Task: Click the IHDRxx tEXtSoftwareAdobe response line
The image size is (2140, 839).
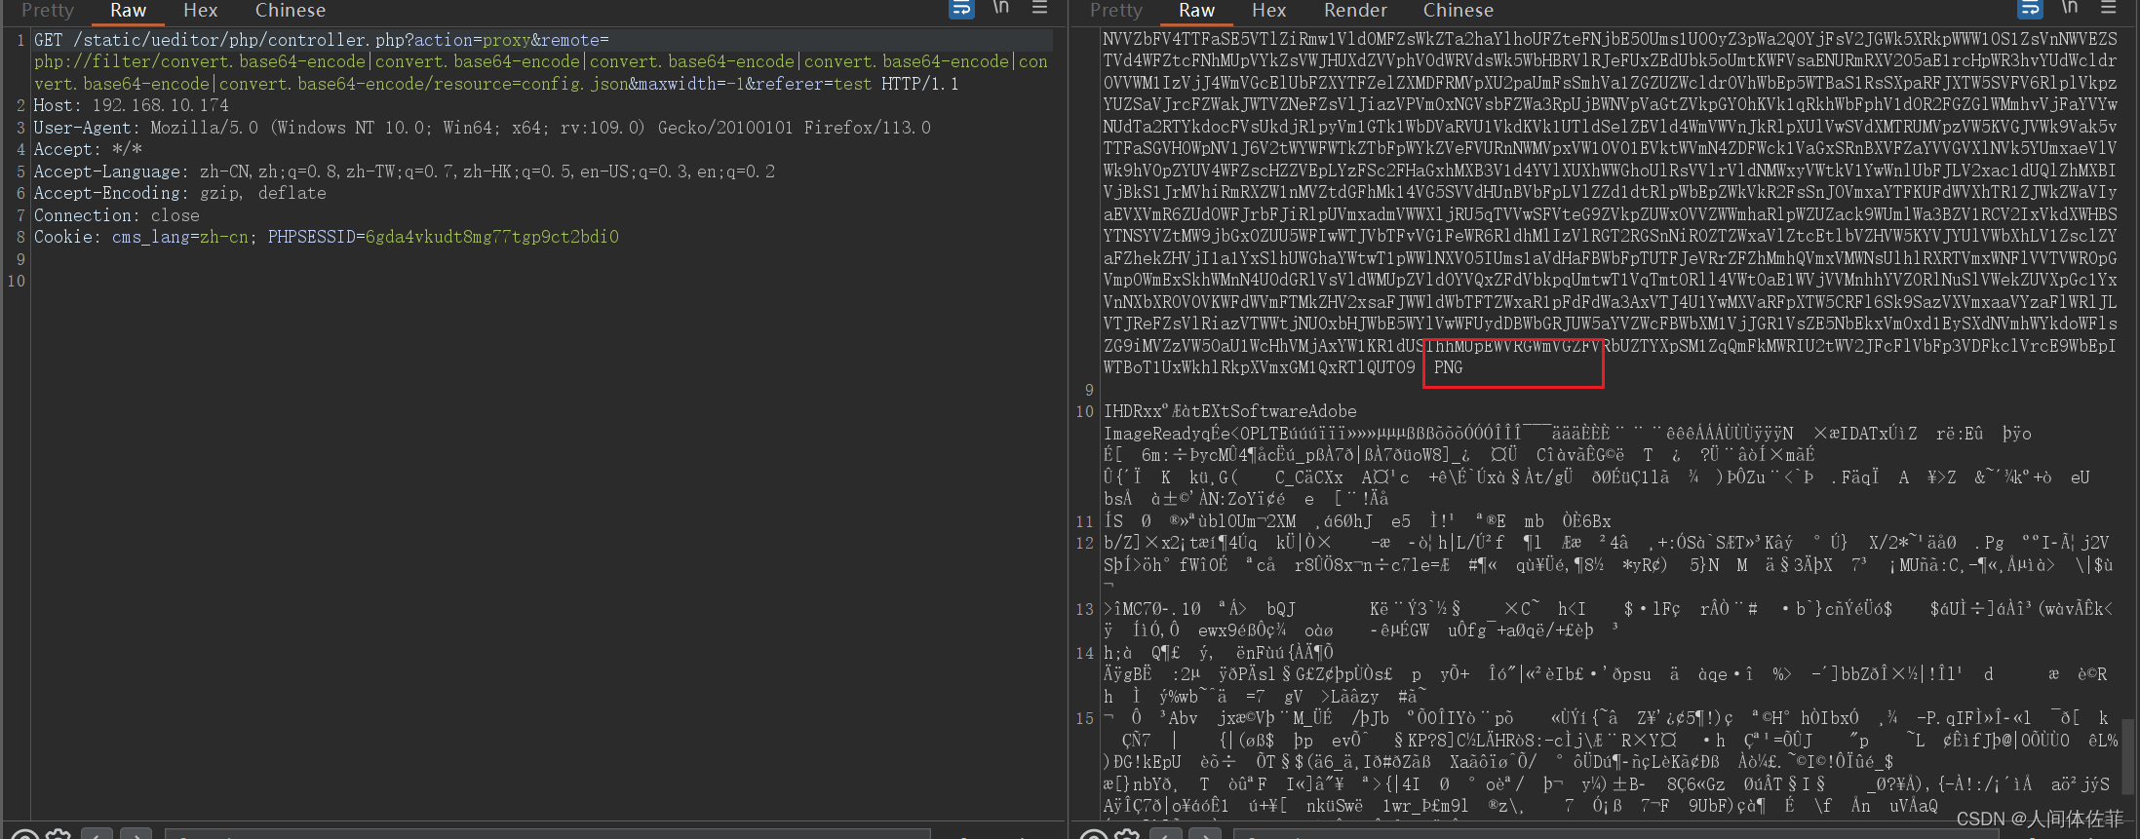Action: (x=1230, y=411)
